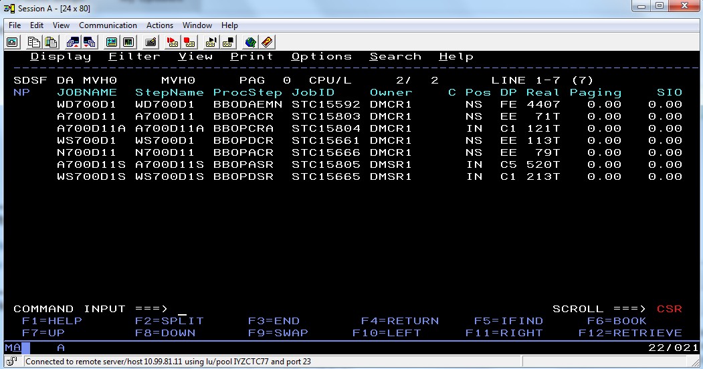The height and width of the screenshot is (369, 703).
Task: Open the File menu
Action: 15,25
